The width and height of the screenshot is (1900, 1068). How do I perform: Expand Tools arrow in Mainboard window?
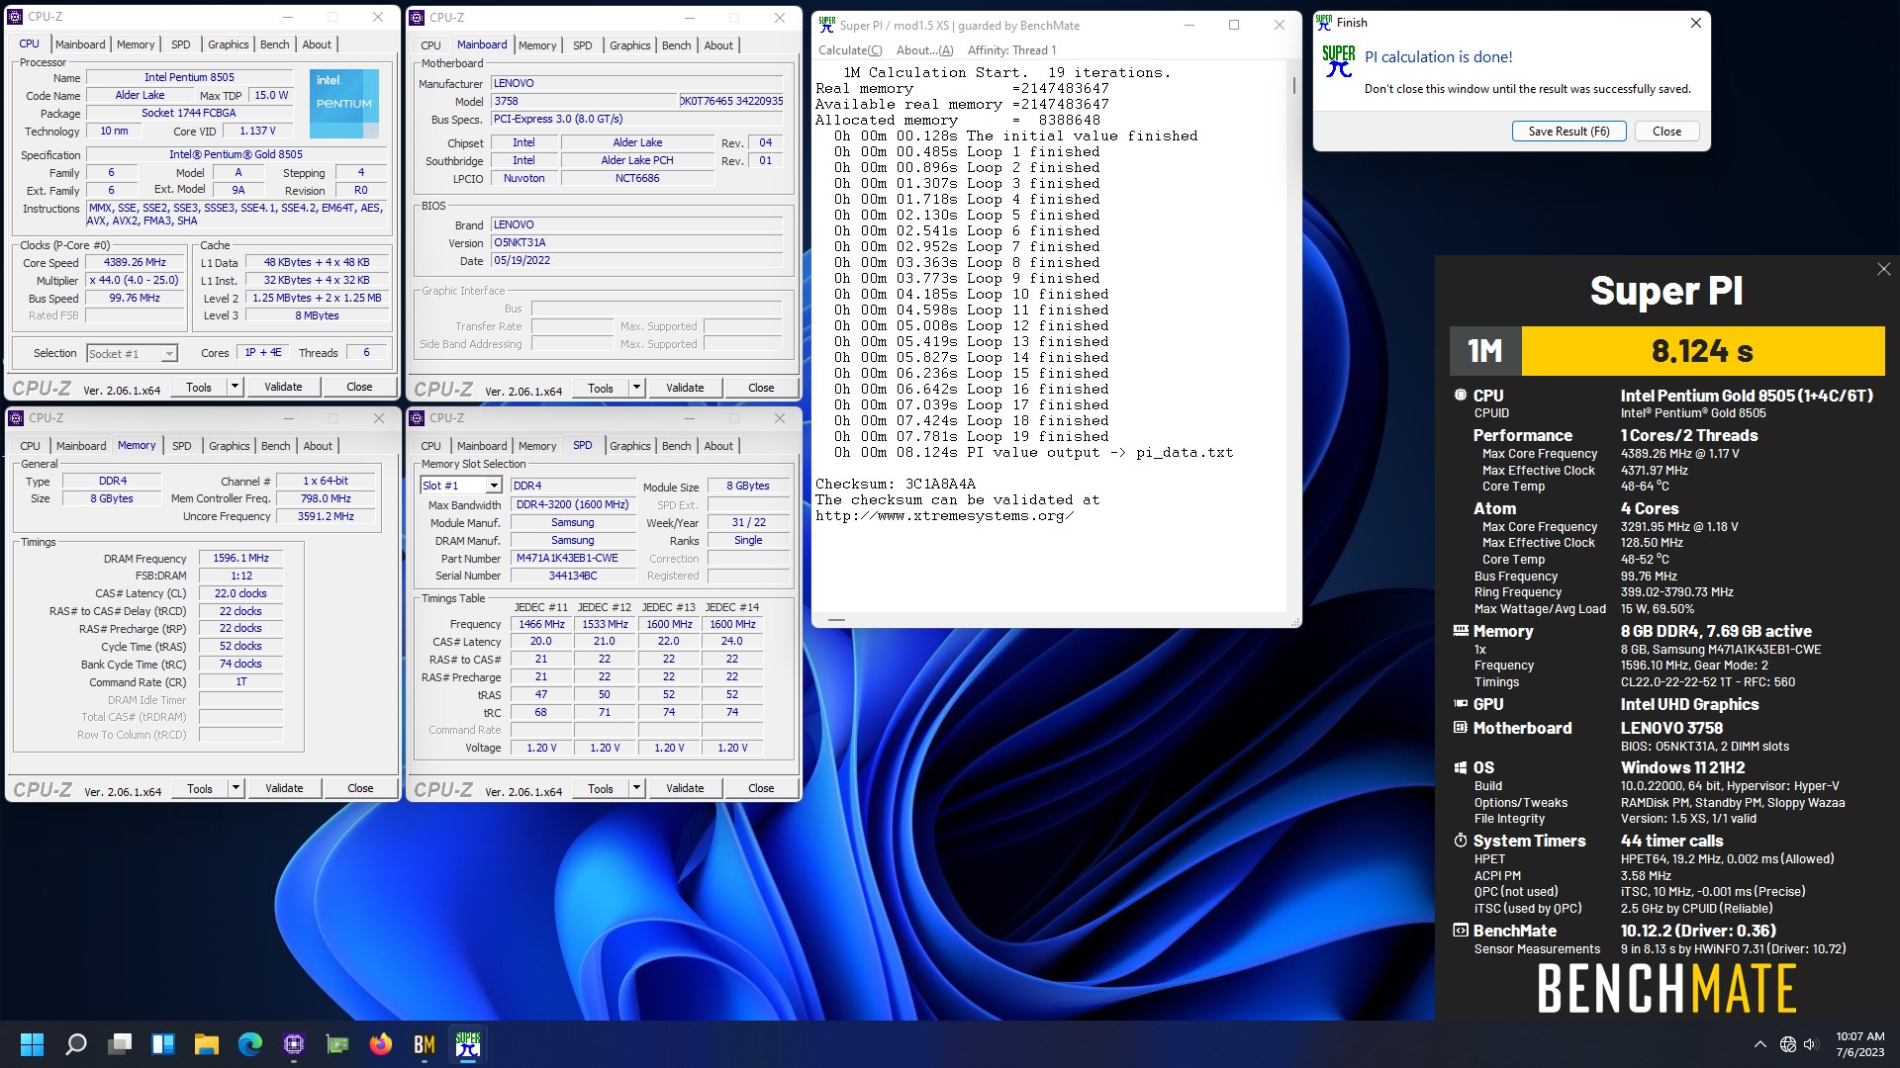tap(636, 388)
